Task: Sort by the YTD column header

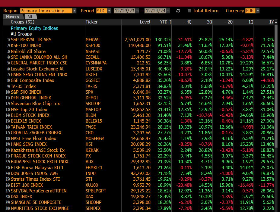Action: coord(165,22)
